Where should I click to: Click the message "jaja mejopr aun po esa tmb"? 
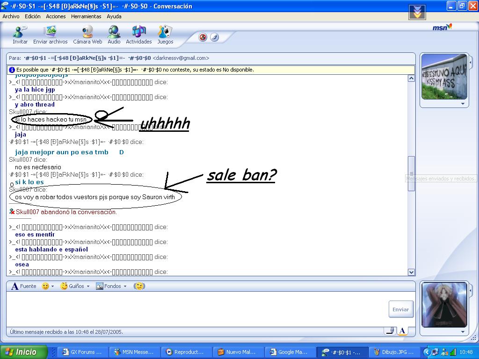62,152
